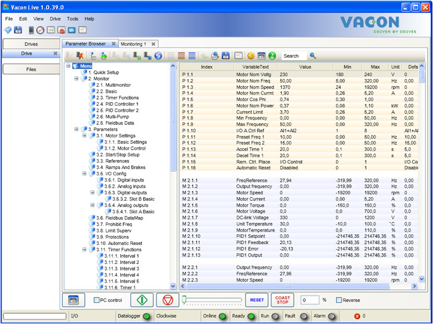The image size is (433, 324).
Task: Collapse the 3. Parameters tree node
Action: pyautogui.click(x=77, y=129)
